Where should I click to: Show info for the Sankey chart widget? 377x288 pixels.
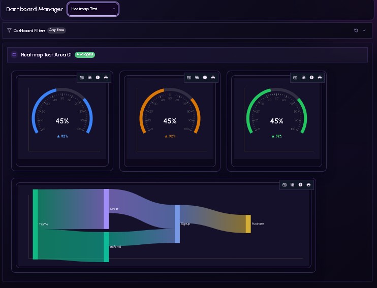tap(300, 185)
